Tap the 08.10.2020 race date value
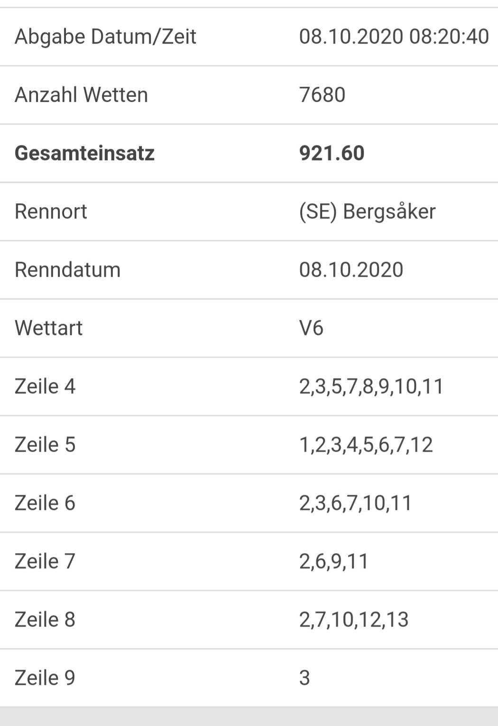 (x=351, y=270)
